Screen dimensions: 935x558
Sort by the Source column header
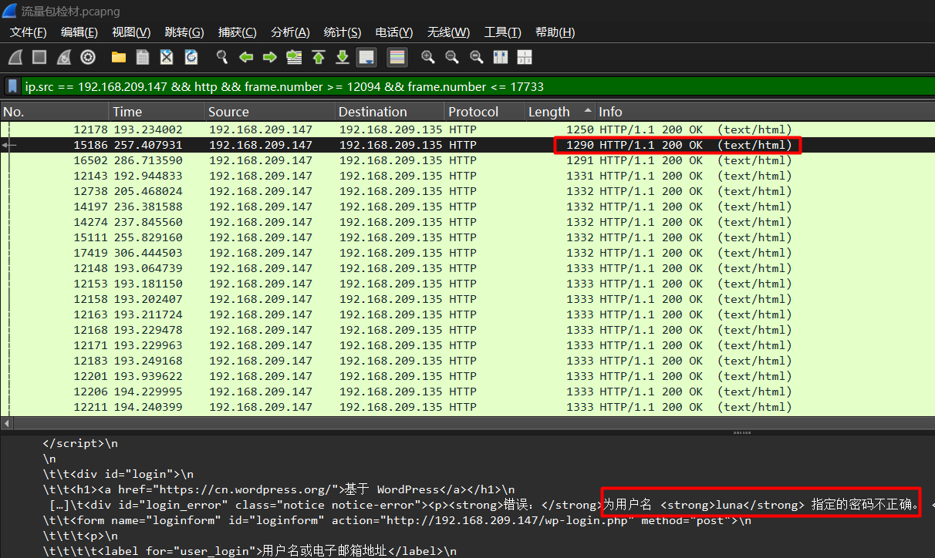270,112
